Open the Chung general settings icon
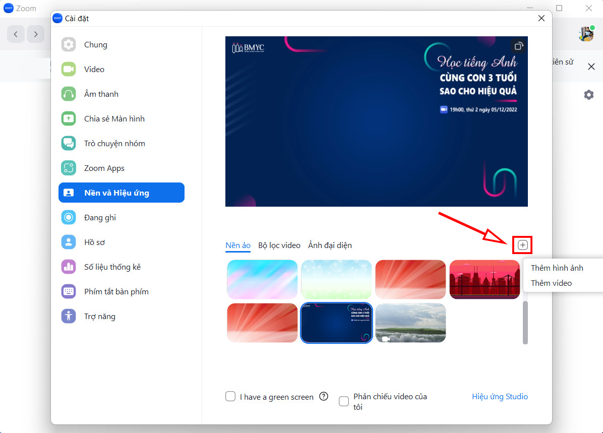Viewport: 603px width, 433px height. pos(69,44)
